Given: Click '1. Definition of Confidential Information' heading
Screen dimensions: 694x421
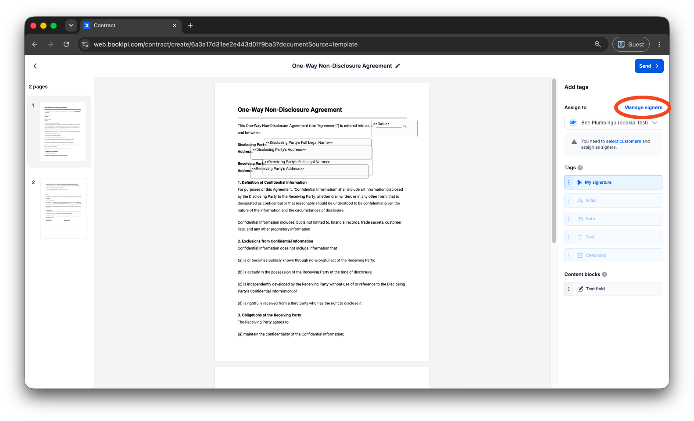Looking at the screenshot, I should (x=272, y=182).
